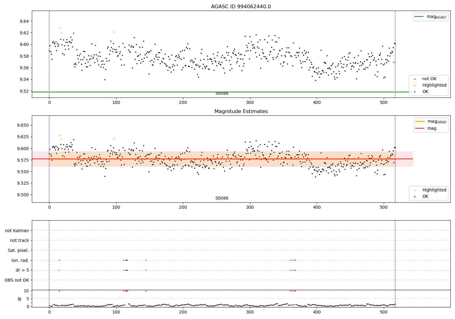Click the '50086' label in the top plot
The width and height of the screenshot is (455, 319).
click(222, 94)
